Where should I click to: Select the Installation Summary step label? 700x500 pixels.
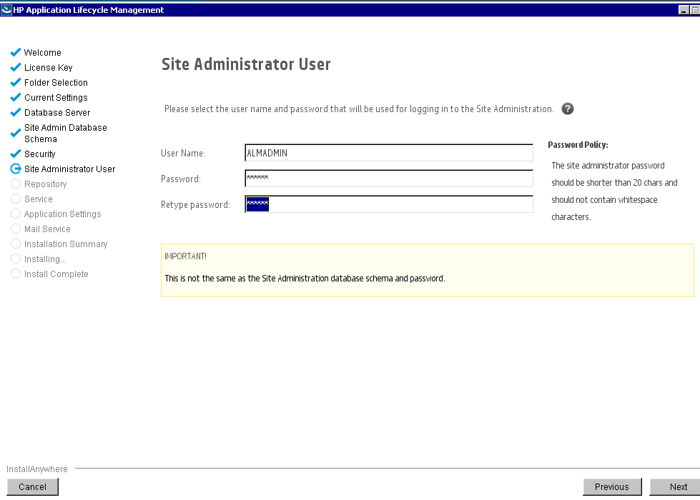(66, 244)
